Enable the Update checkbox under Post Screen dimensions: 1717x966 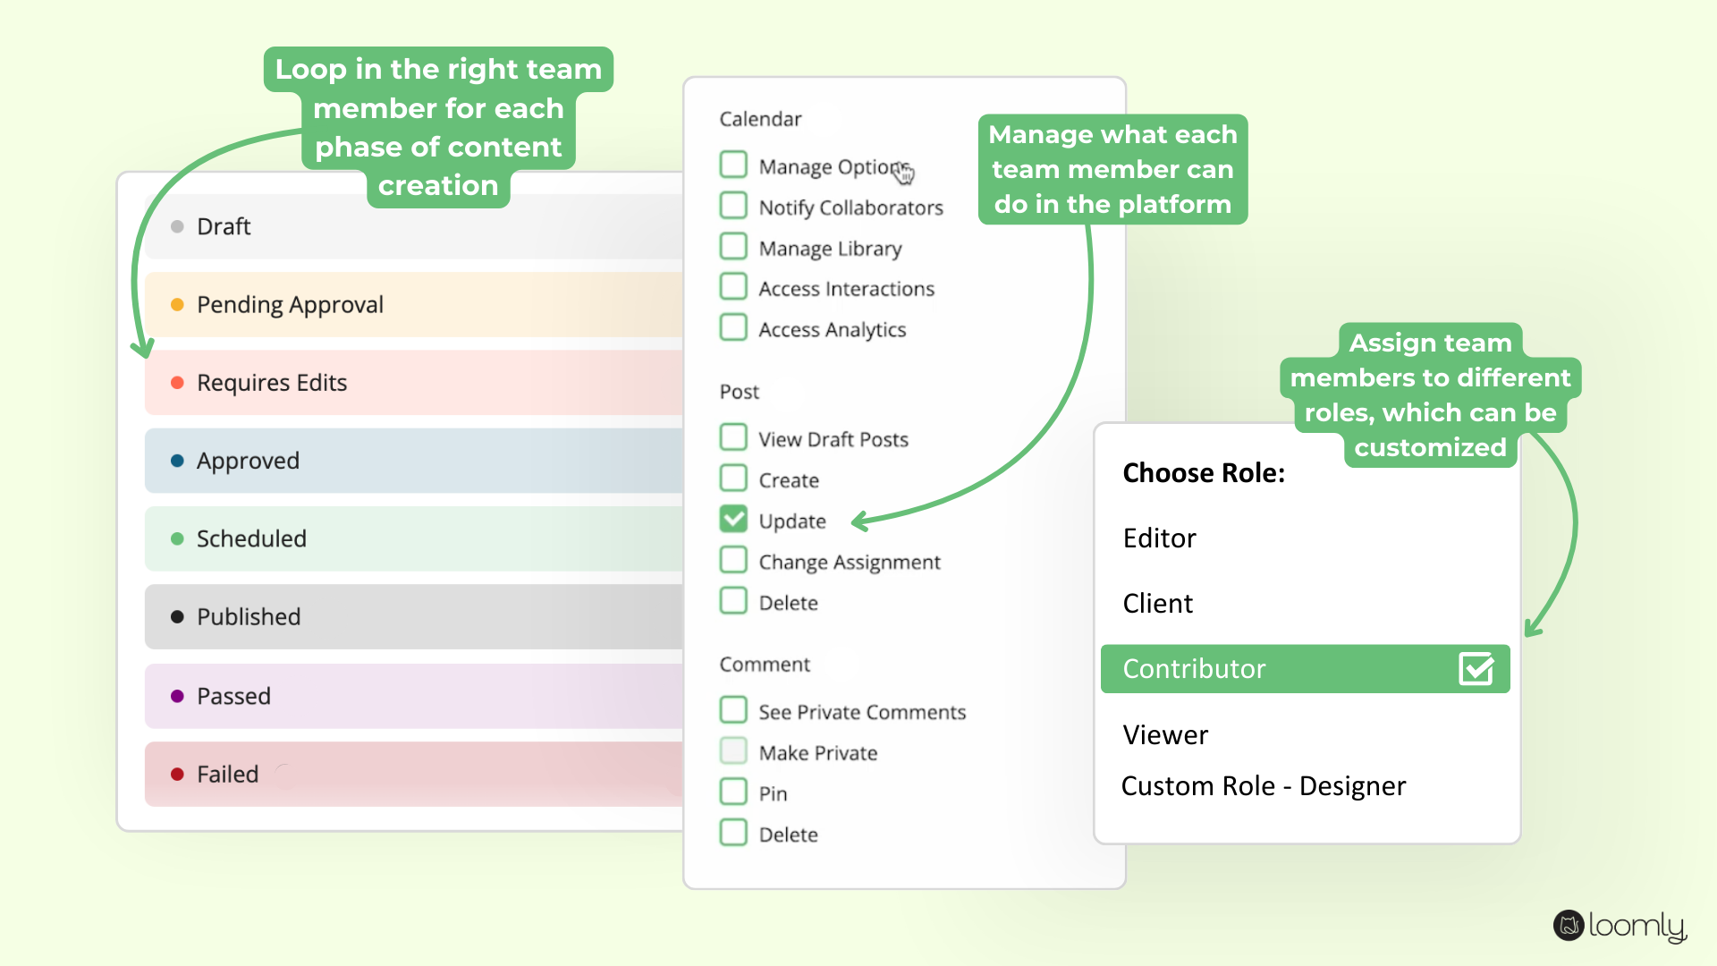click(732, 519)
